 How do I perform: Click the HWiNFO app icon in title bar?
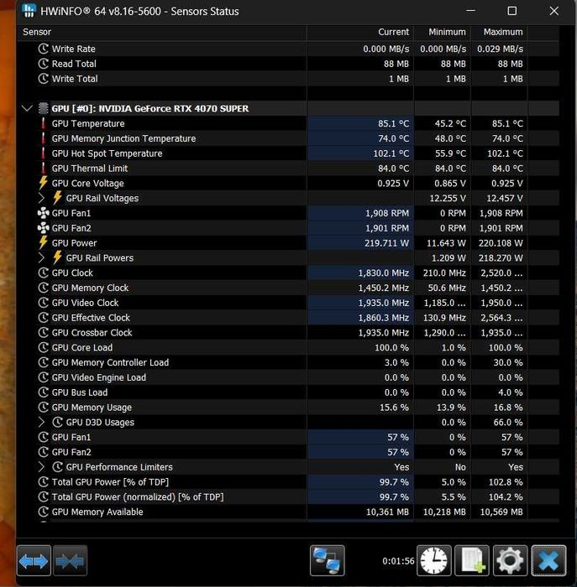[x=29, y=11]
